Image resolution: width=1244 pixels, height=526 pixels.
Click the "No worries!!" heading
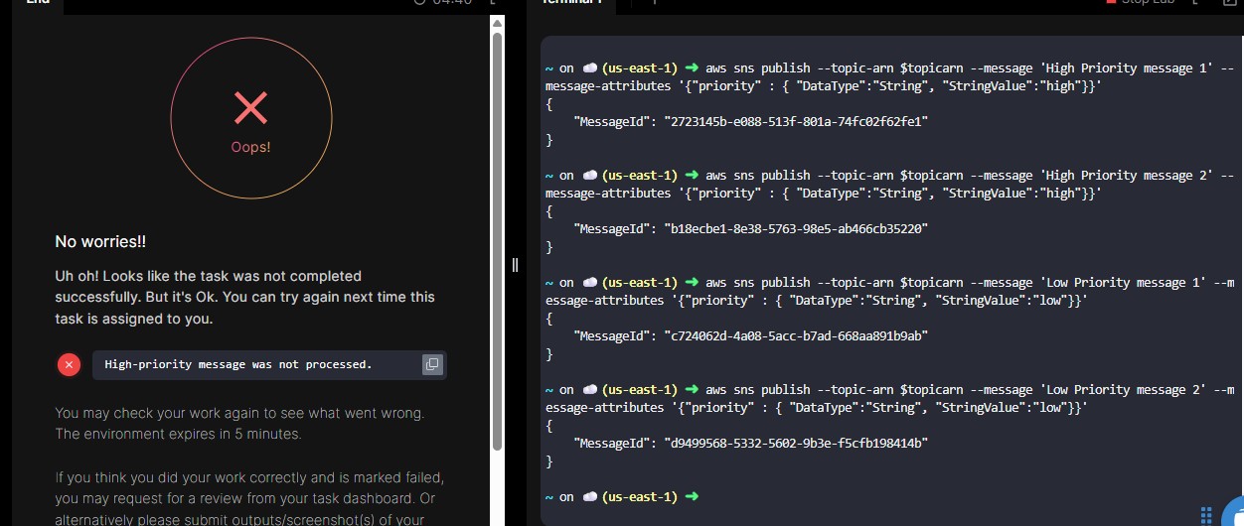[100, 241]
